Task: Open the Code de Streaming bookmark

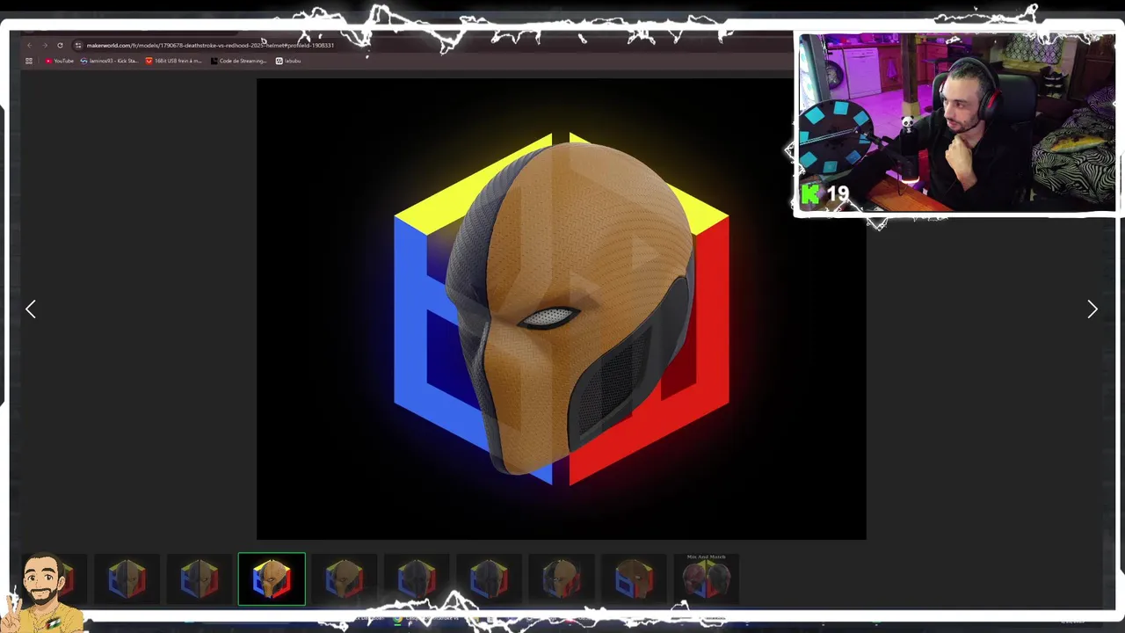Action: coord(238,61)
